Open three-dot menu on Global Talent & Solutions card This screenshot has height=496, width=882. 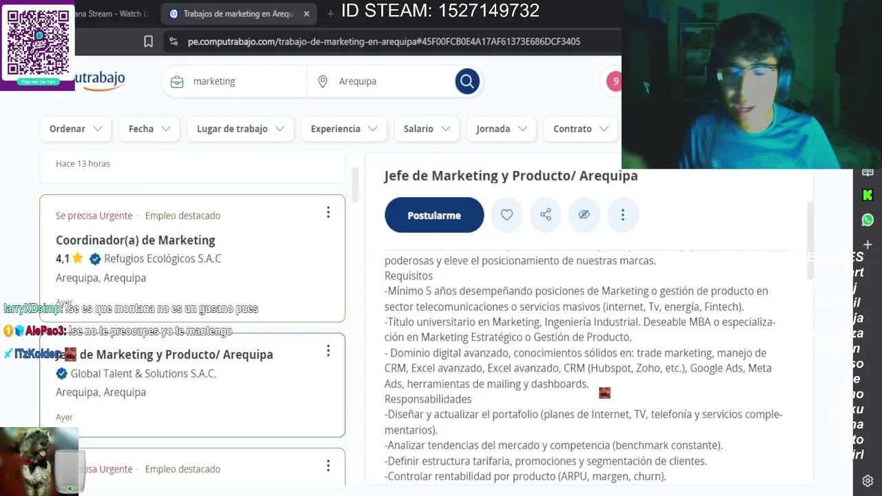328,351
